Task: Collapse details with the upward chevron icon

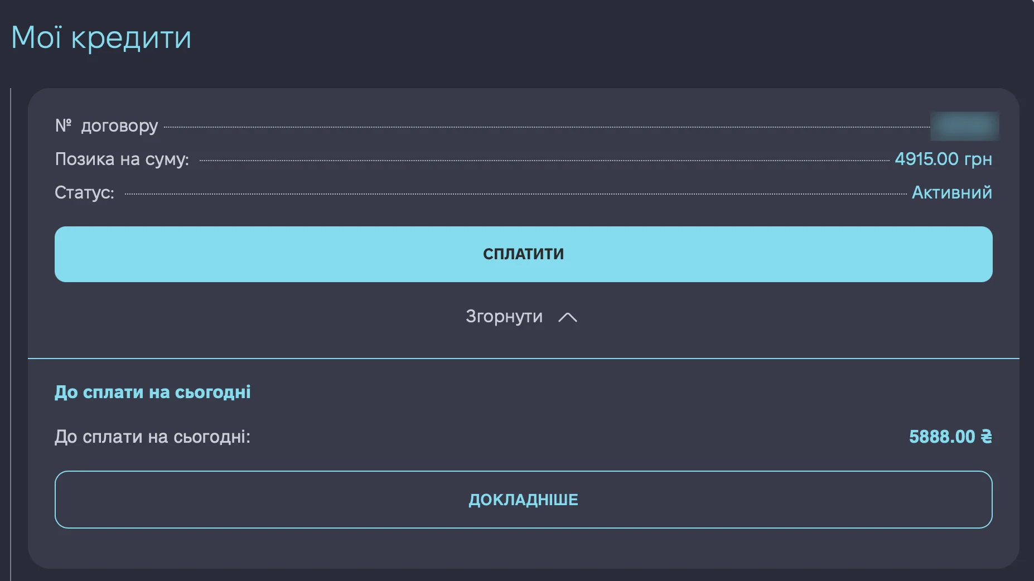Action: tap(568, 317)
